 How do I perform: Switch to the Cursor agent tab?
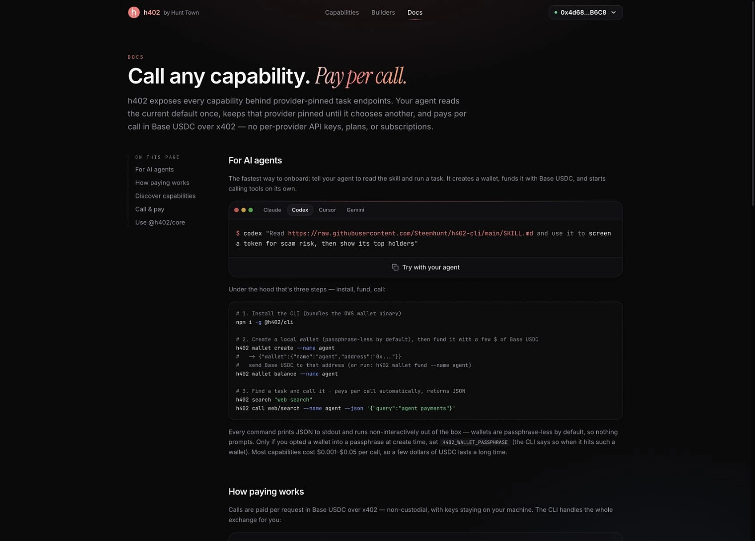pyautogui.click(x=327, y=210)
